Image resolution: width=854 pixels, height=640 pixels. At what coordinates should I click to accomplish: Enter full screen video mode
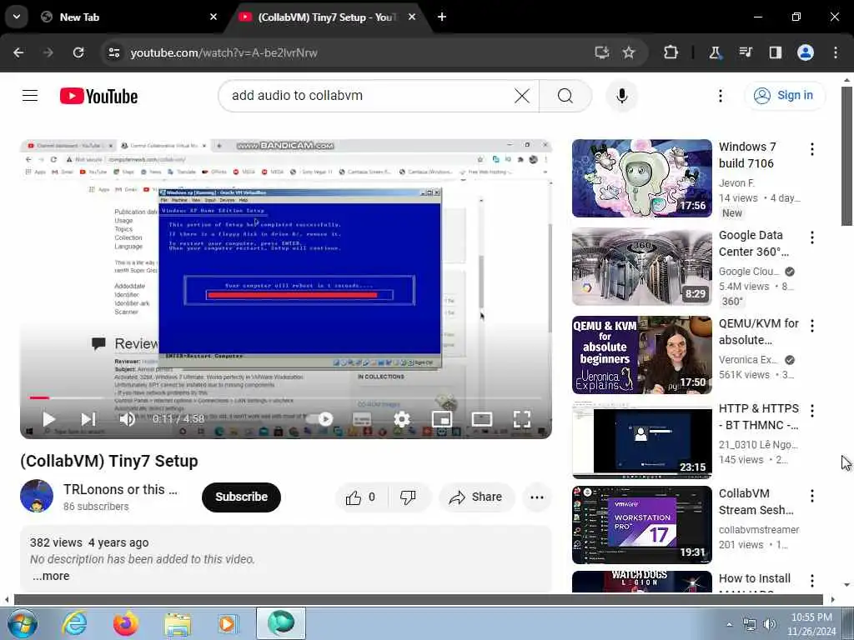click(x=522, y=419)
